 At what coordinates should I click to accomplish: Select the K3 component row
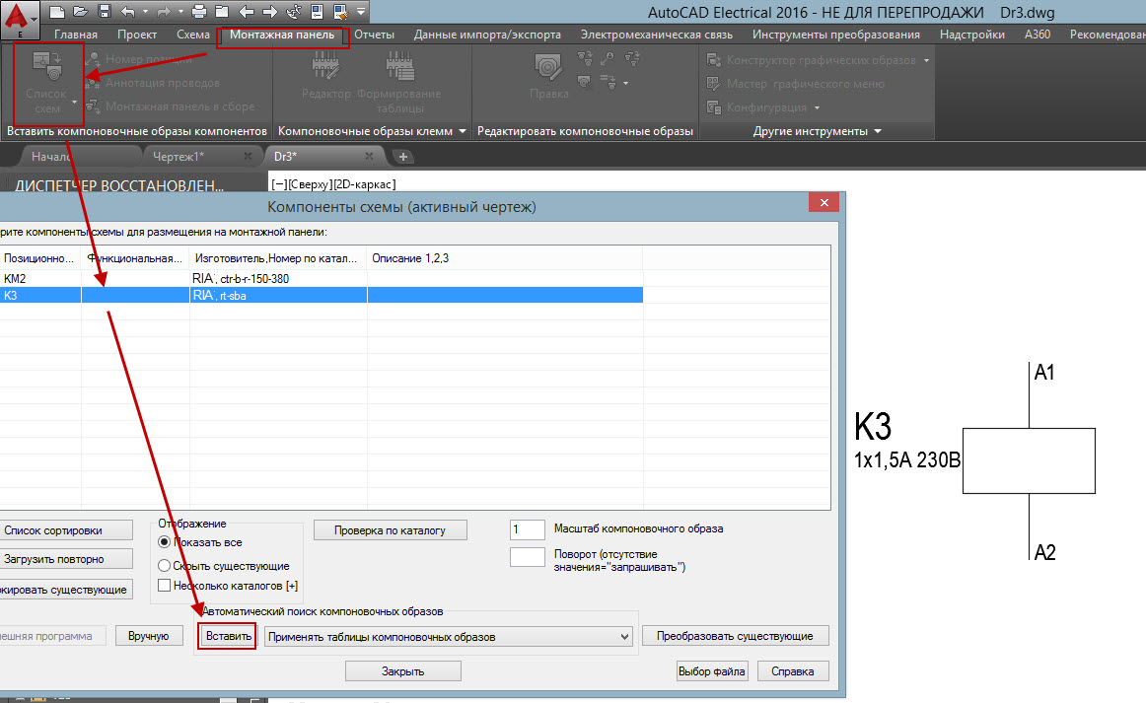(322, 295)
